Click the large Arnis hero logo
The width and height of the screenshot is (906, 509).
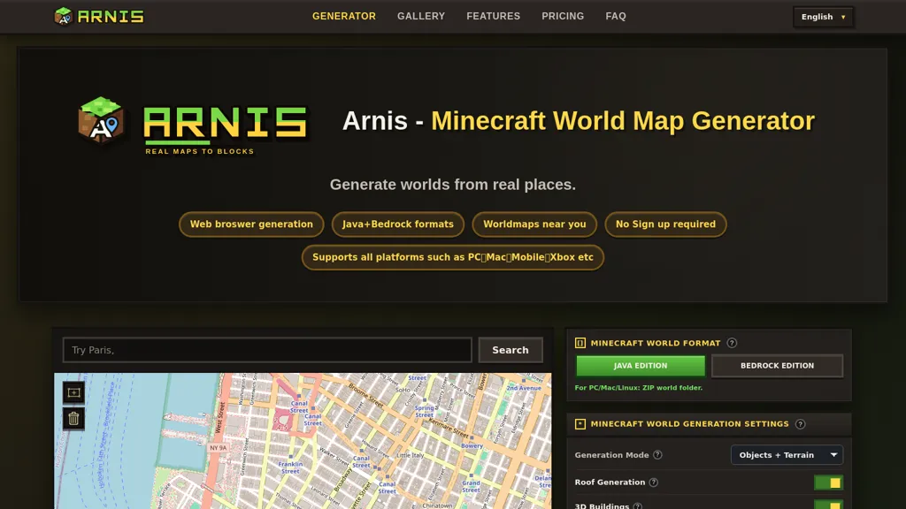click(x=194, y=125)
